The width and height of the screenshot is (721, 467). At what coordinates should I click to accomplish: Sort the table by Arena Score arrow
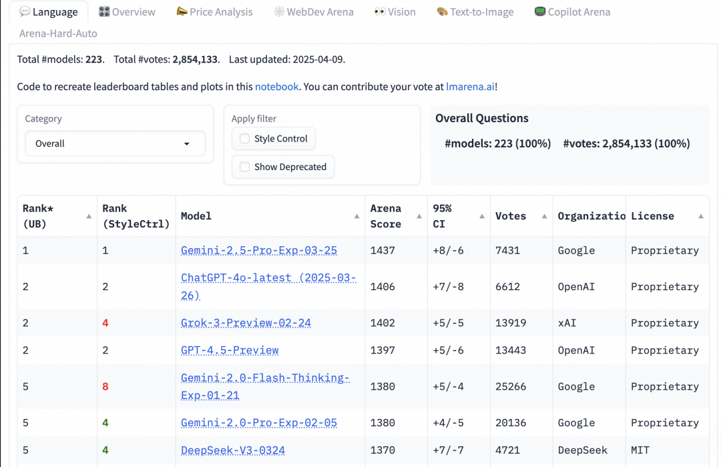pos(419,217)
